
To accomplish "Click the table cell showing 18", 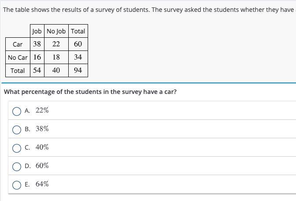I will (x=56, y=57).
